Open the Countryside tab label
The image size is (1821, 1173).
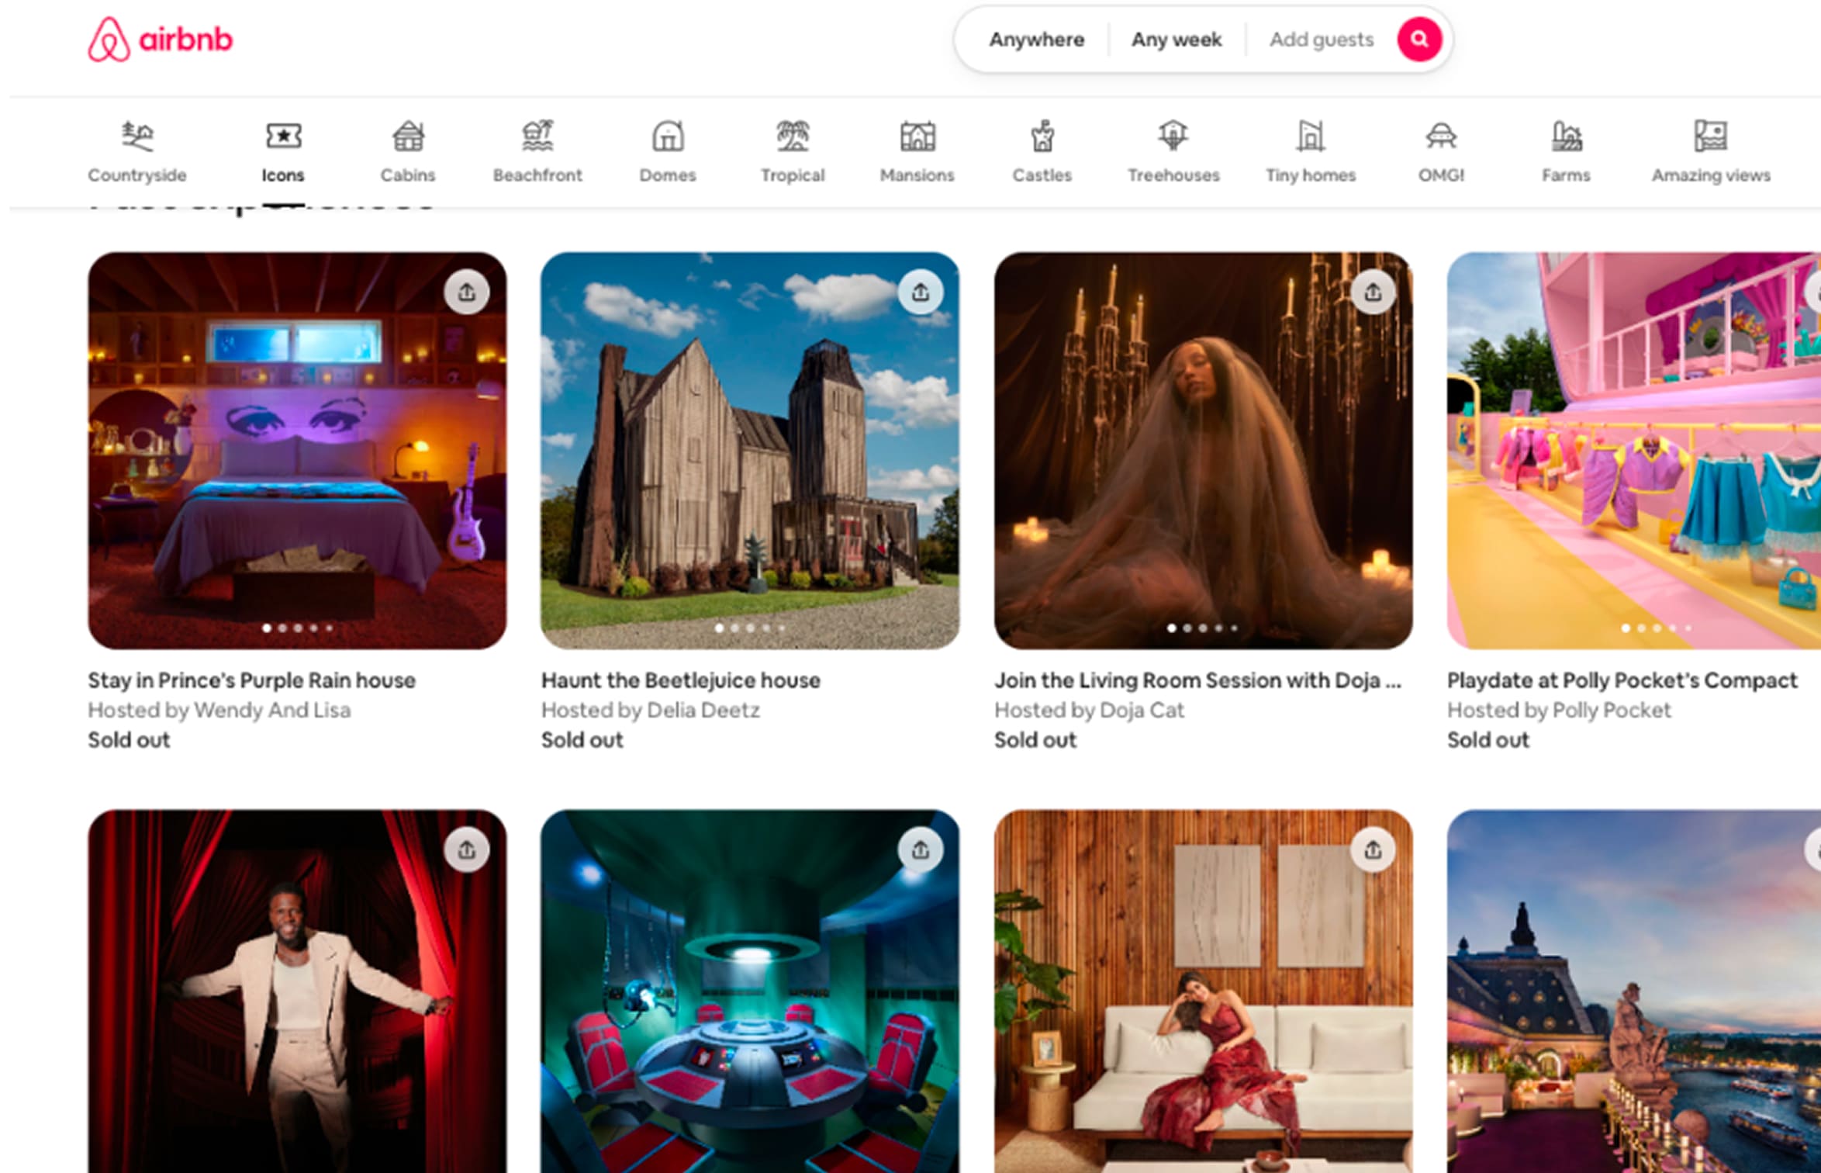[x=137, y=175]
